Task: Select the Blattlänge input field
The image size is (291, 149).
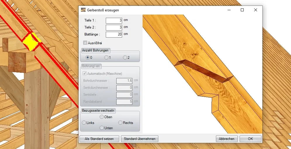Action: (x=114, y=34)
